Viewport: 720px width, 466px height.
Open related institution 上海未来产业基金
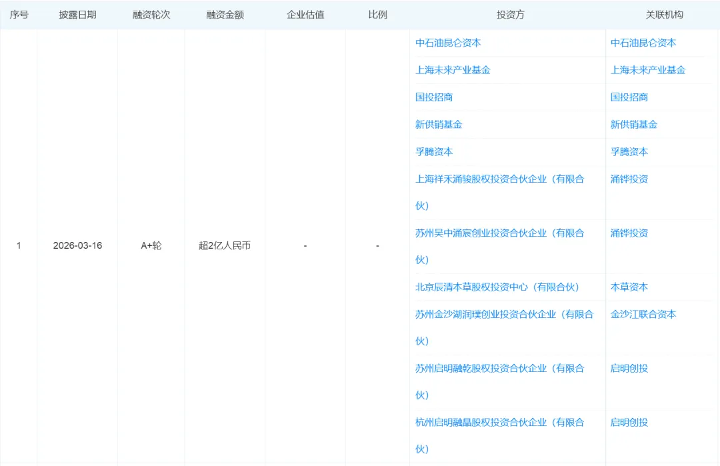tap(647, 70)
